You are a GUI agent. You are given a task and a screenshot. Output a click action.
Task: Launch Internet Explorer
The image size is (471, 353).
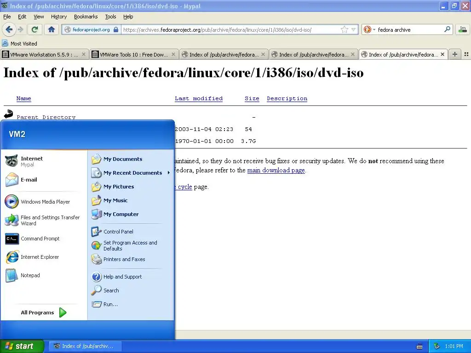pos(44,257)
